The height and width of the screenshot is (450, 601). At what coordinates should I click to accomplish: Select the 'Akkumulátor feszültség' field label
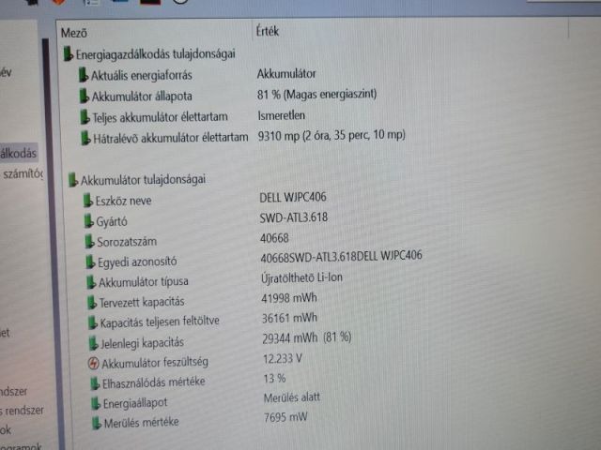(155, 363)
